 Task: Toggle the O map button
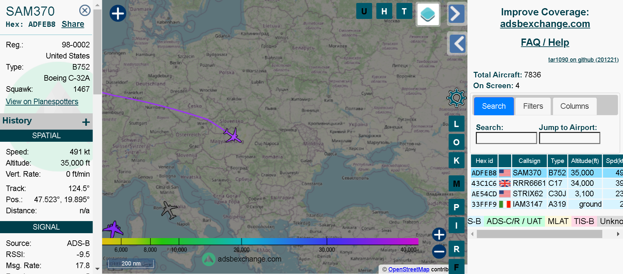tap(456, 142)
